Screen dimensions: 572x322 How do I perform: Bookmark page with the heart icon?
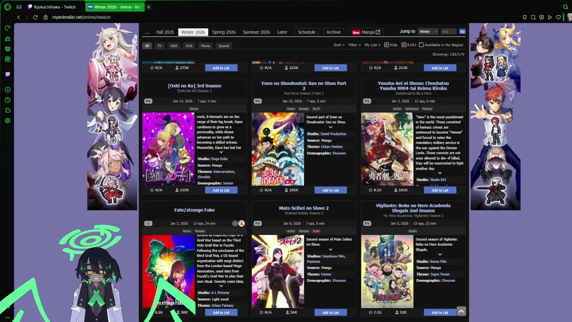tap(559, 17)
